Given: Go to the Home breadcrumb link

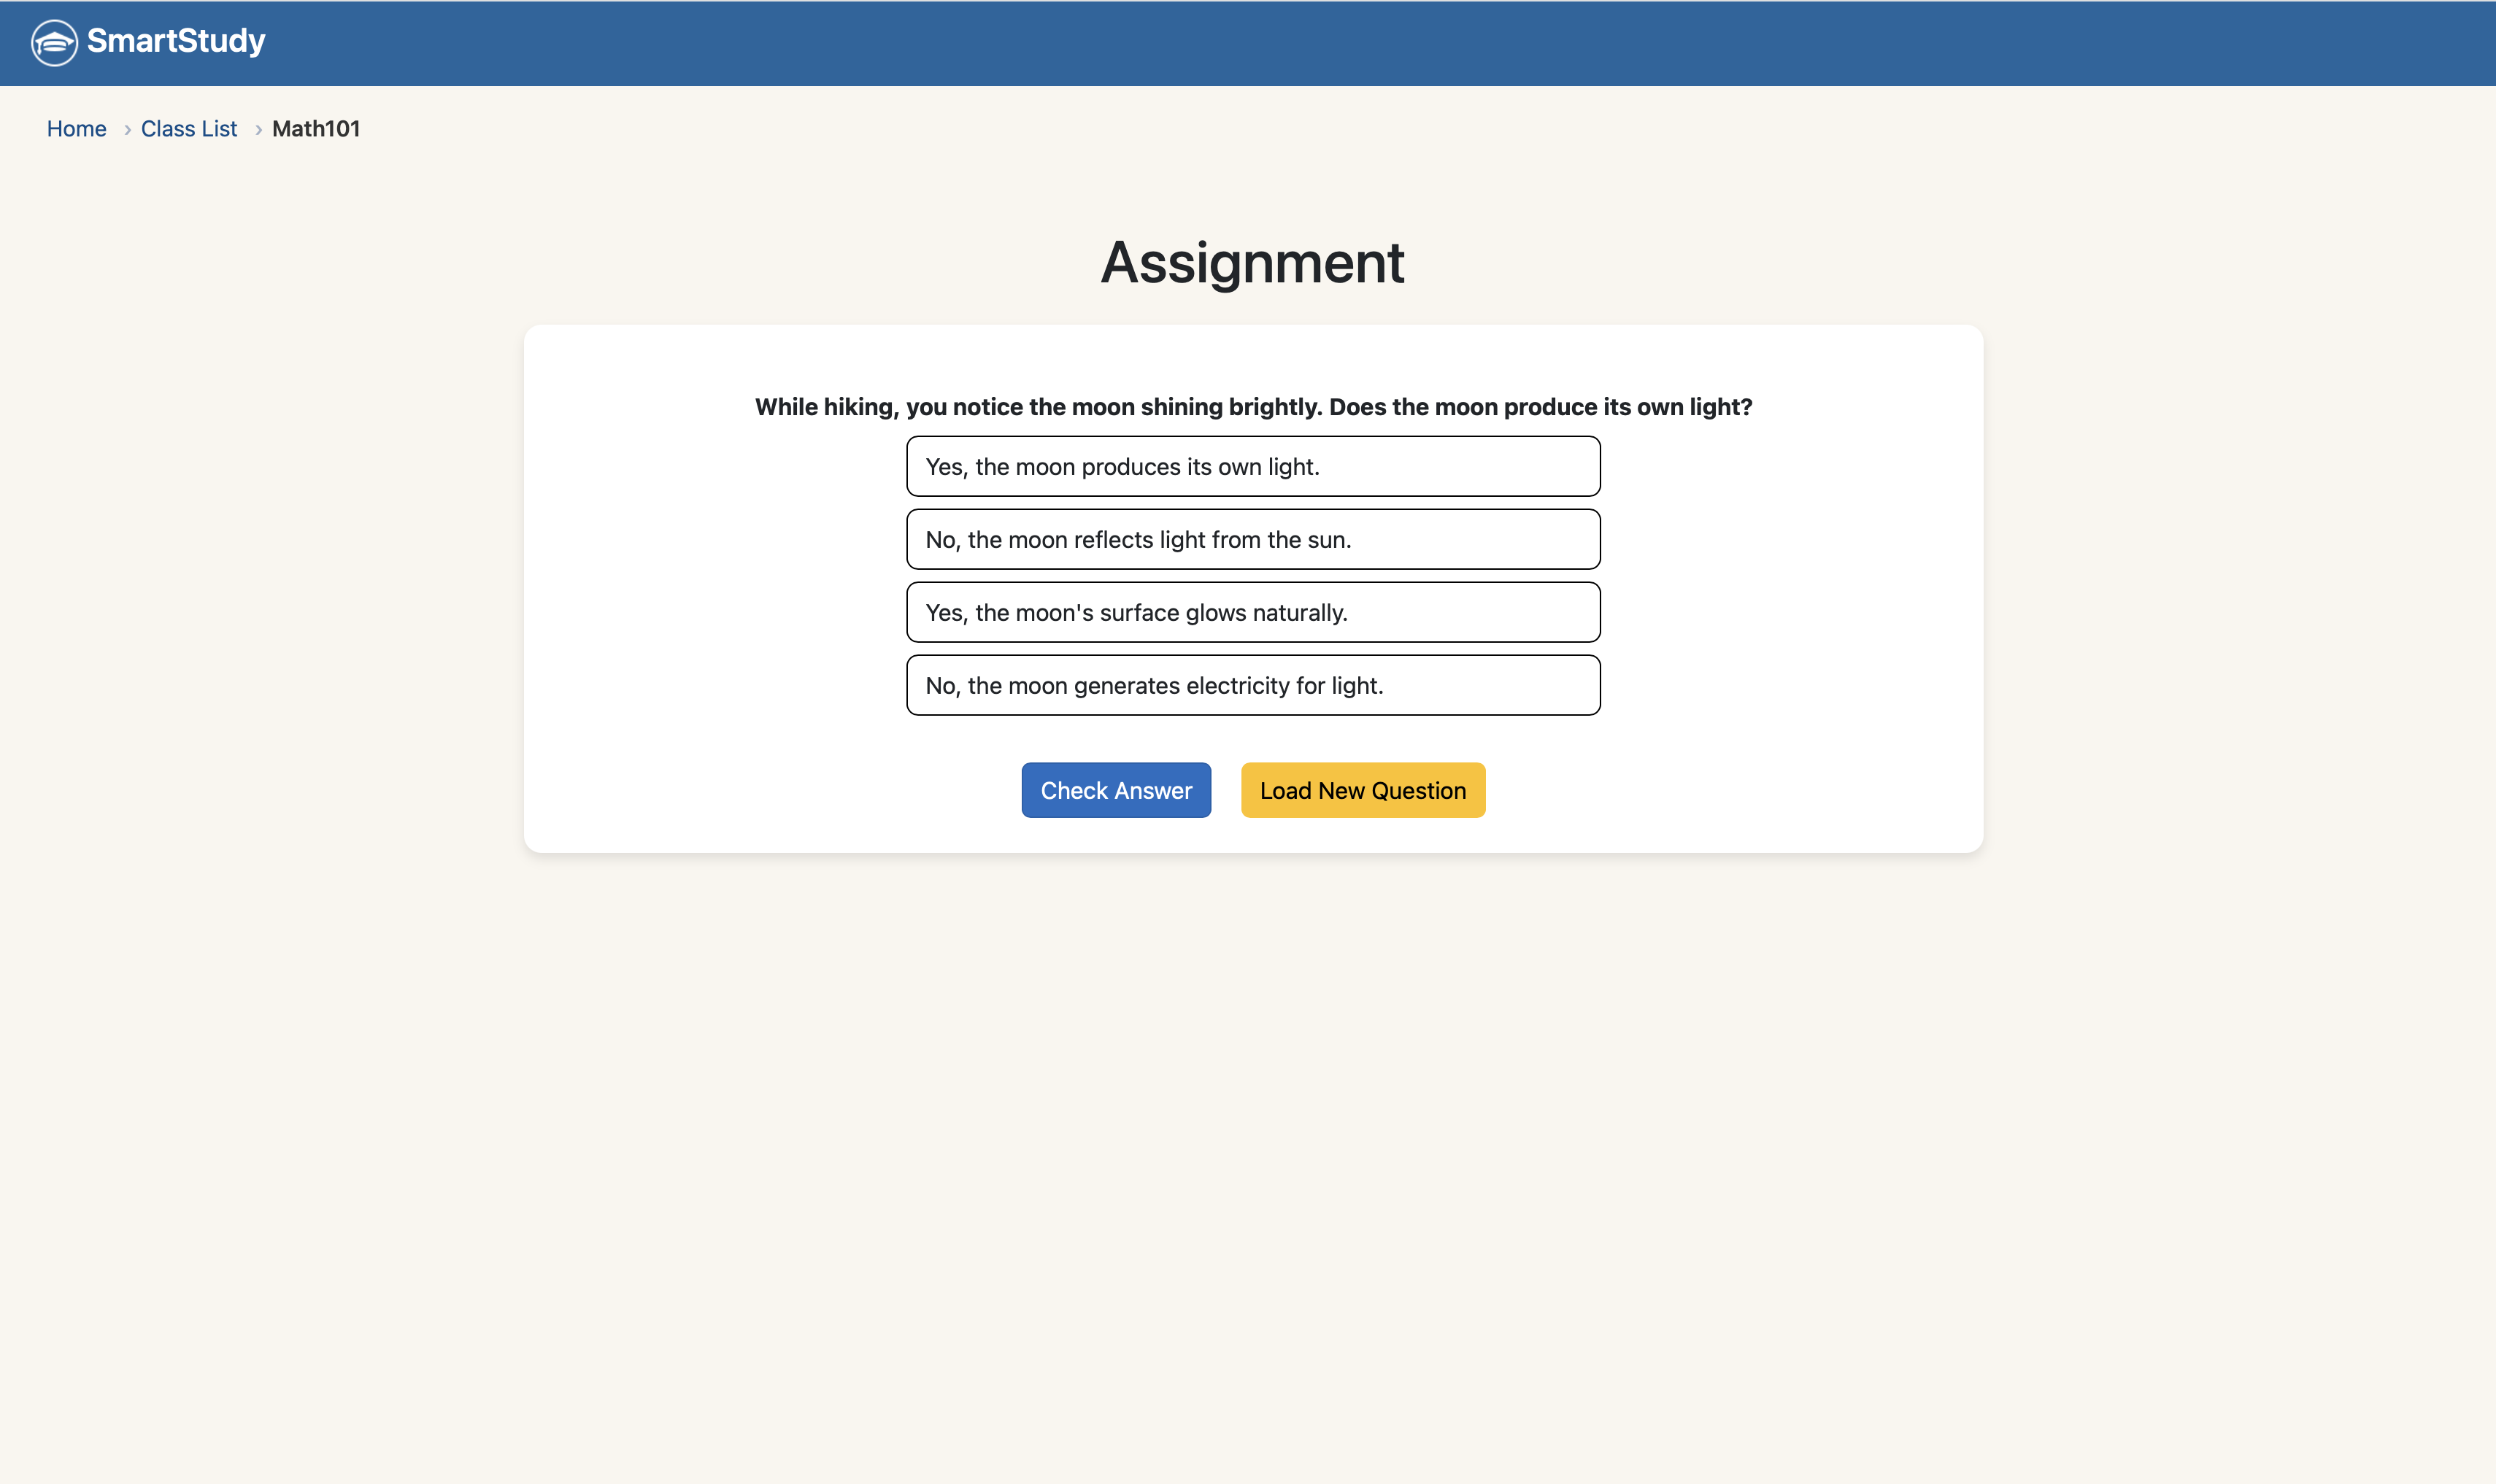Looking at the screenshot, I should pos(76,129).
